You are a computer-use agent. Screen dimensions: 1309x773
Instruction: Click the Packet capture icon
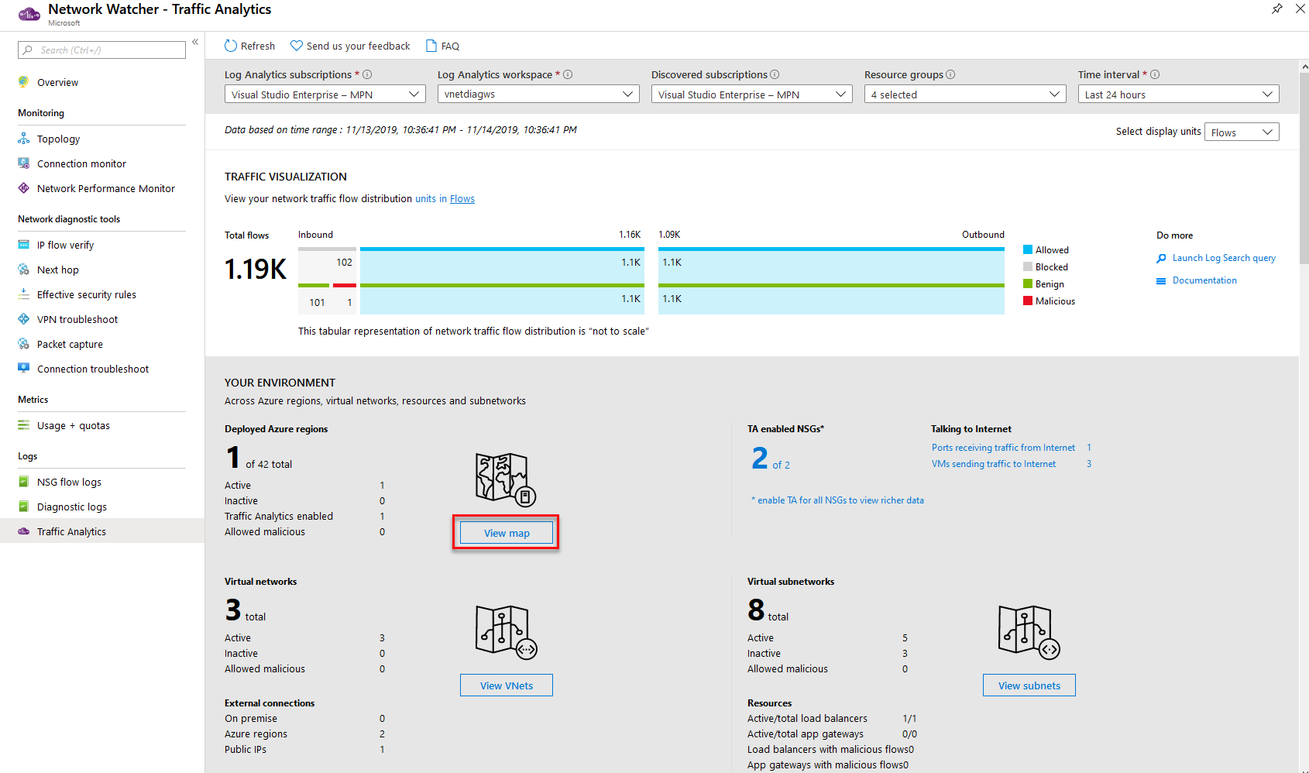click(x=24, y=344)
